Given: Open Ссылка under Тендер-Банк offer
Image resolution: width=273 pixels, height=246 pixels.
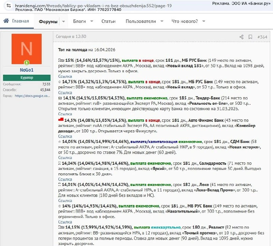Looking at the screenshot, I should coord(65,114).
